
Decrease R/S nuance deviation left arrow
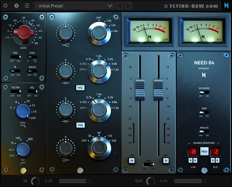[x=213, y=160]
